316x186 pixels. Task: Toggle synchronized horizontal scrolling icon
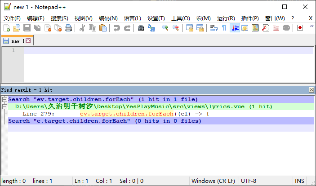tap(200, 28)
